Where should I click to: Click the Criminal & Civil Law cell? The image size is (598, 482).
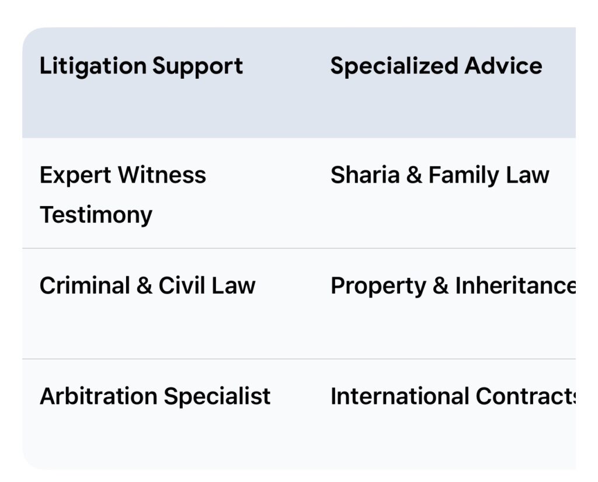point(147,286)
